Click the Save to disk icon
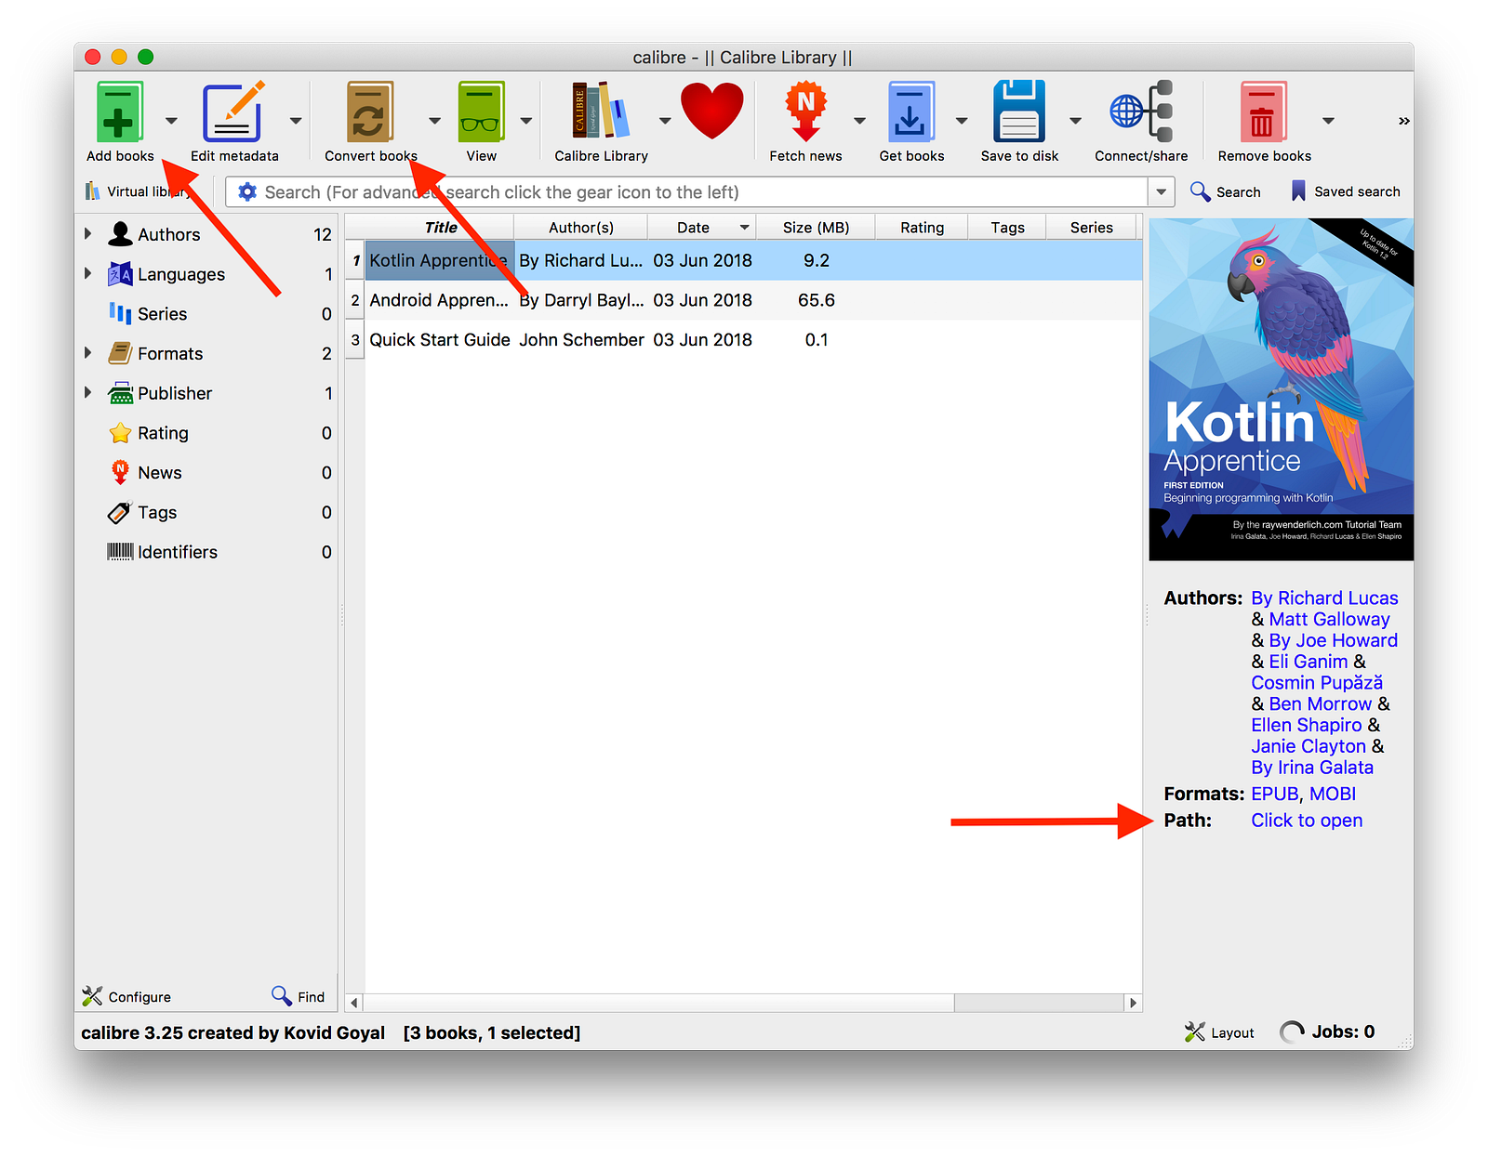This screenshot has width=1488, height=1156. pos(1019,112)
